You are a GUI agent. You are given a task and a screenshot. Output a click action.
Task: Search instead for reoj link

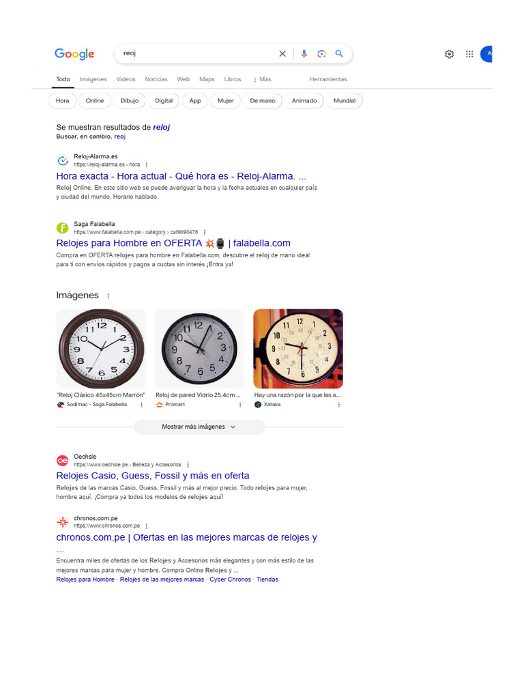point(120,137)
